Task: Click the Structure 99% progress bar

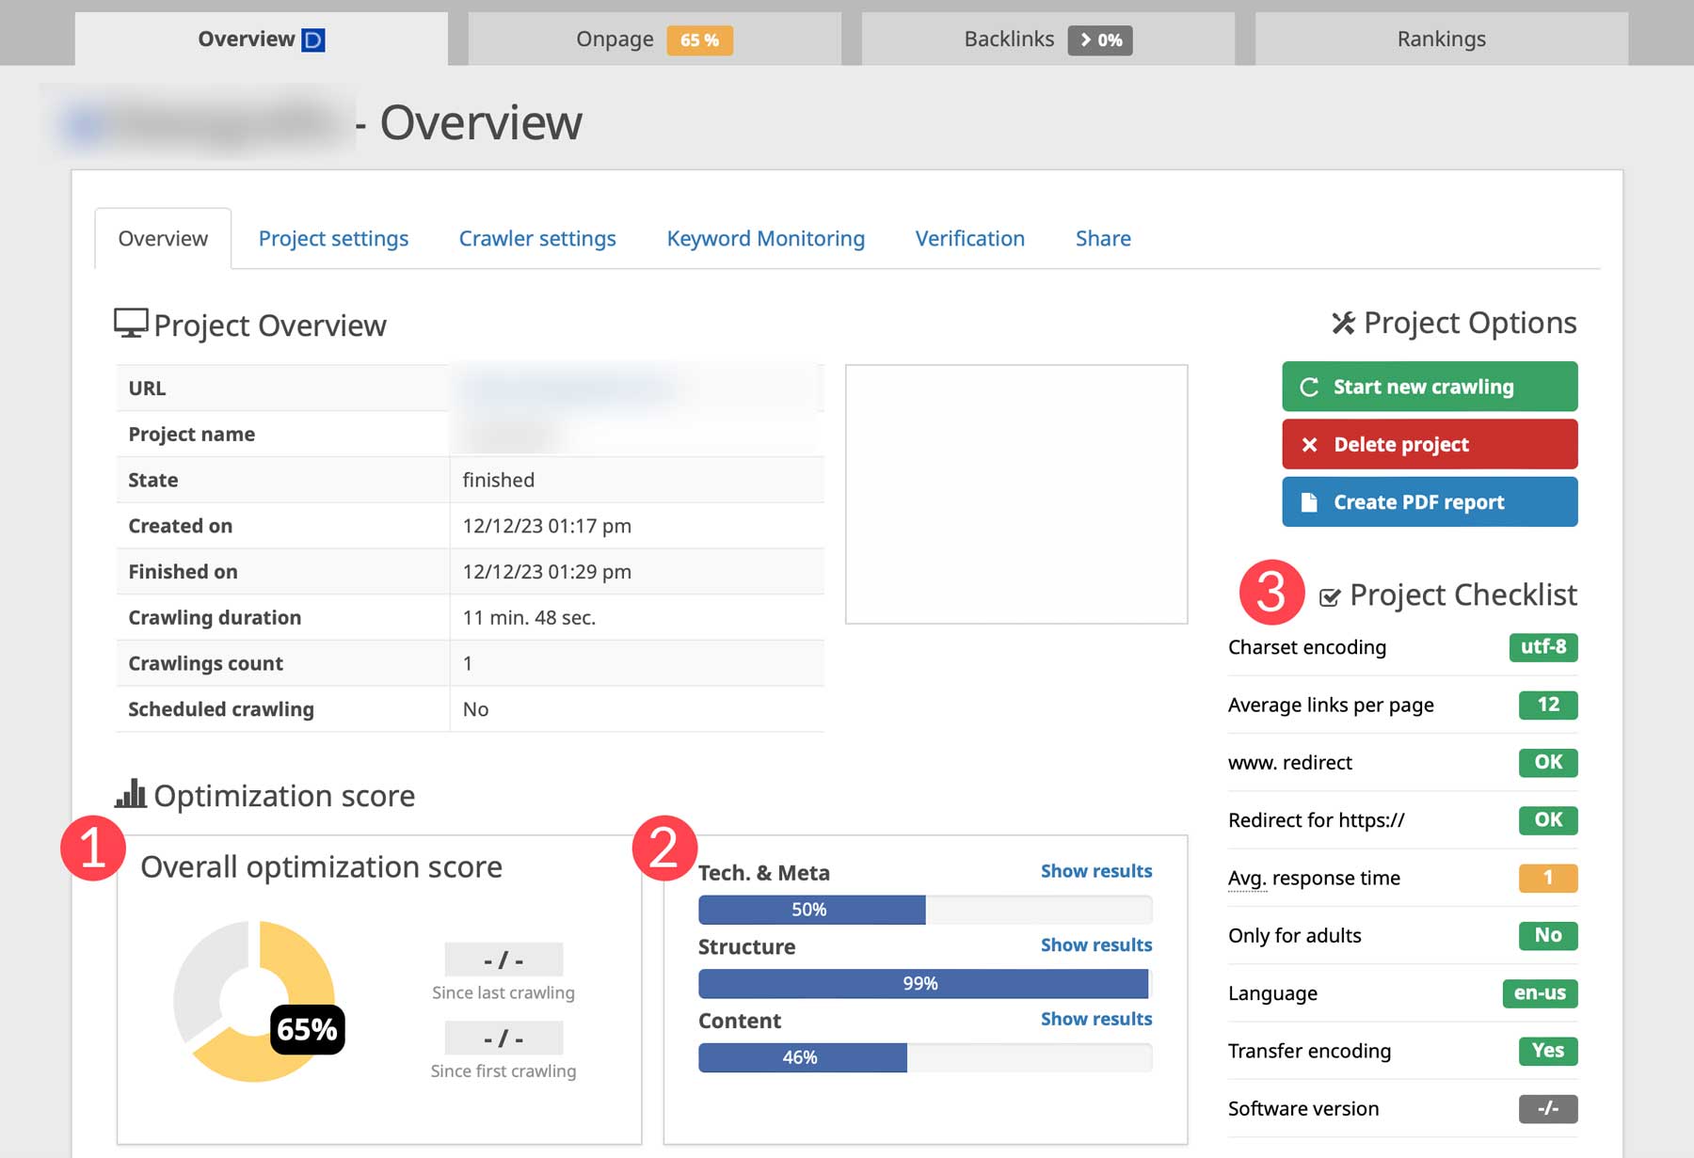Action: click(x=922, y=984)
